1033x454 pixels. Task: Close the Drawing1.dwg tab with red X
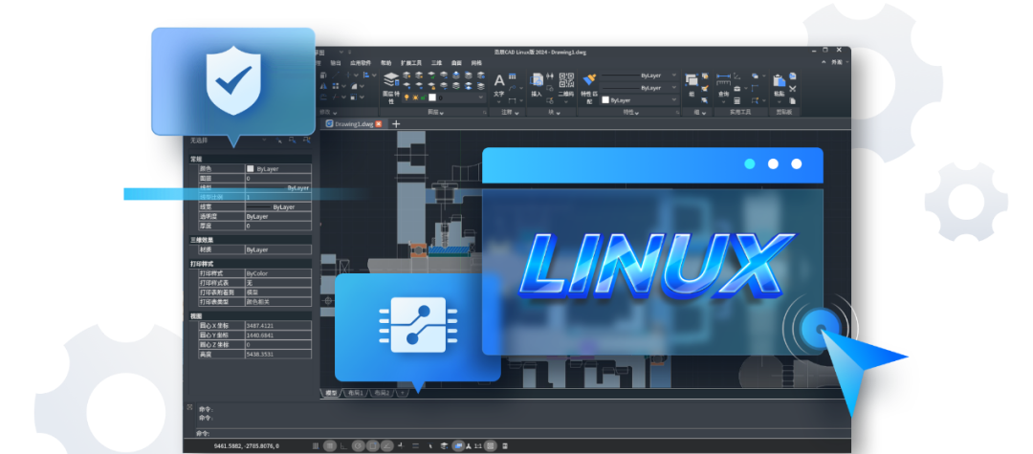tap(378, 123)
